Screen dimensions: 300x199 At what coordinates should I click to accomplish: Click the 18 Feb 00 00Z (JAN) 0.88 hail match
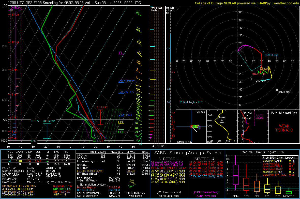[206, 176]
